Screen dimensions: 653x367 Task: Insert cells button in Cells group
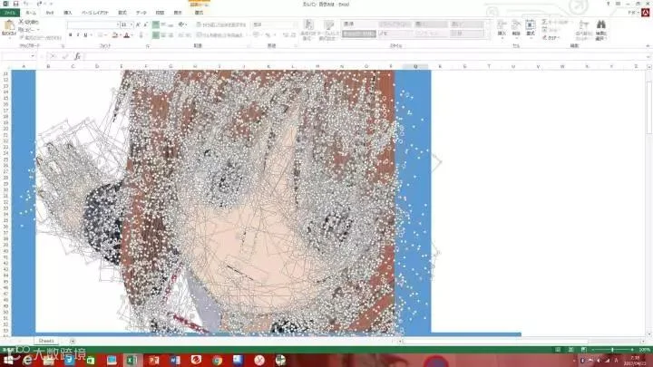coord(502,28)
